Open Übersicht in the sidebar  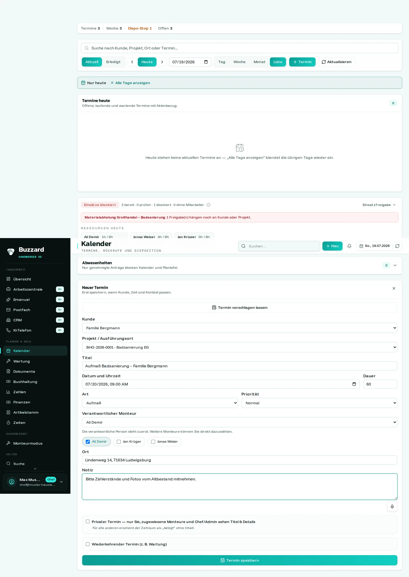pyautogui.click(x=35, y=279)
